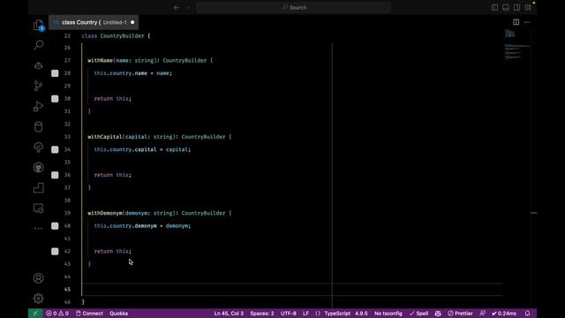Screen dimensions: 565x318
Task: Click 'this.country.demonym = demonym;' on line 40
Action: 142,226
